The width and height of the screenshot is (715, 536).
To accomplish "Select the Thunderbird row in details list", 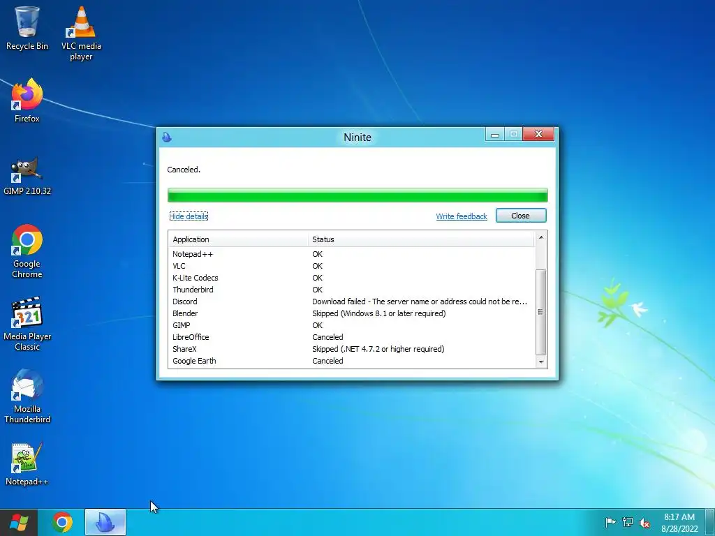I will point(351,290).
